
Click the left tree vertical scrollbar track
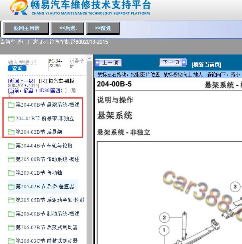click(x=89, y=153)
